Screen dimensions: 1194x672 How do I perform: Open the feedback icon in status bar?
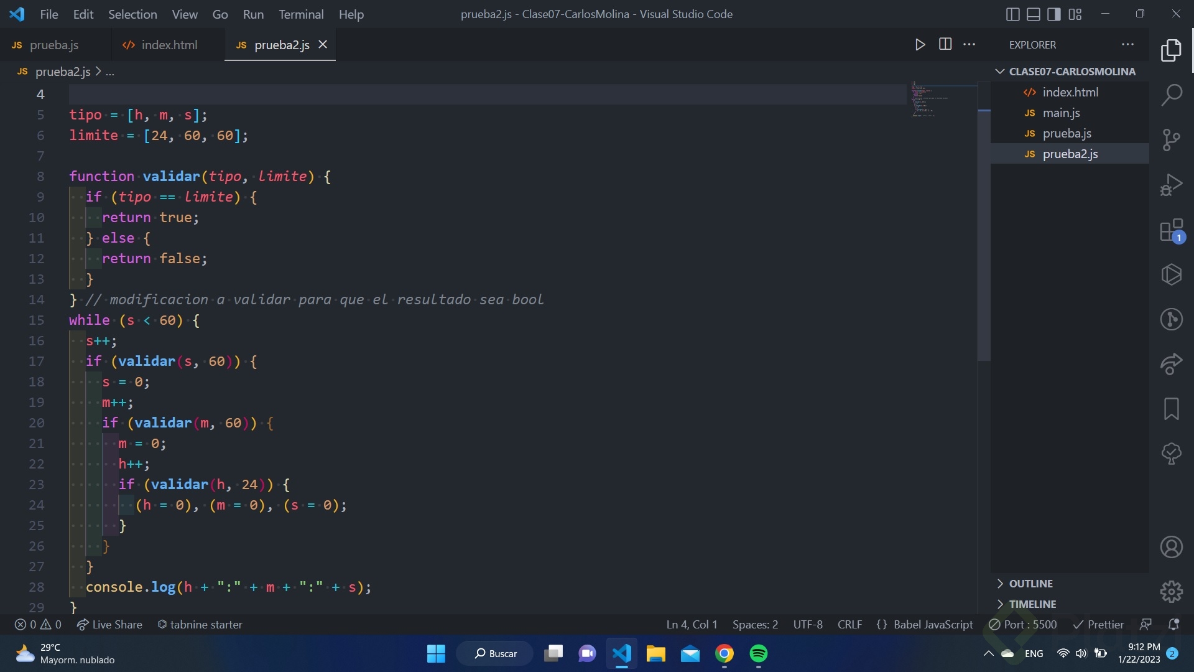tap(1145, 625)
